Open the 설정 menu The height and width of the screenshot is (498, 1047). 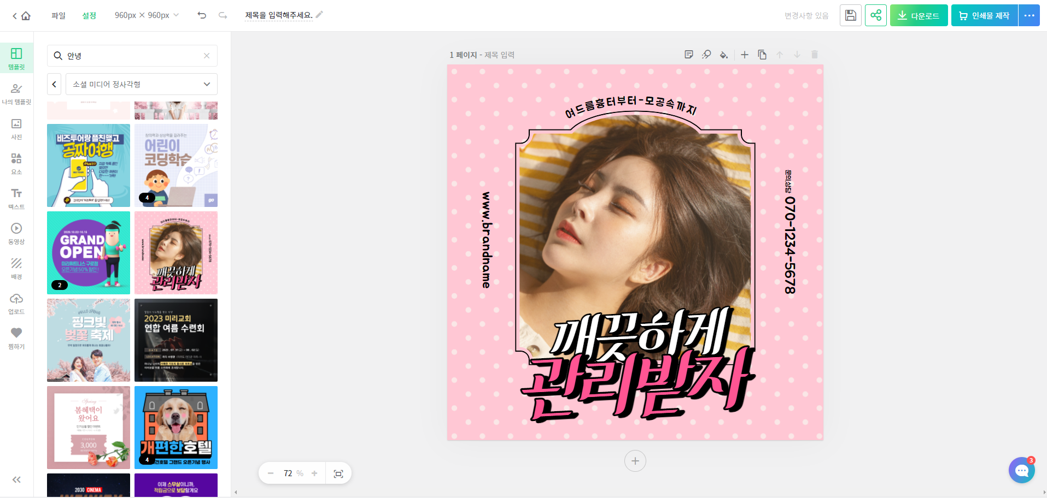pyautogui.click(x=89, y=16)
